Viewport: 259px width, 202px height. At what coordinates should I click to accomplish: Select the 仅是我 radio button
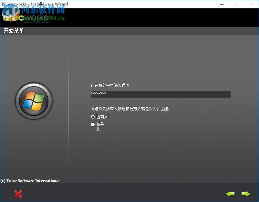tap(93, 124)
